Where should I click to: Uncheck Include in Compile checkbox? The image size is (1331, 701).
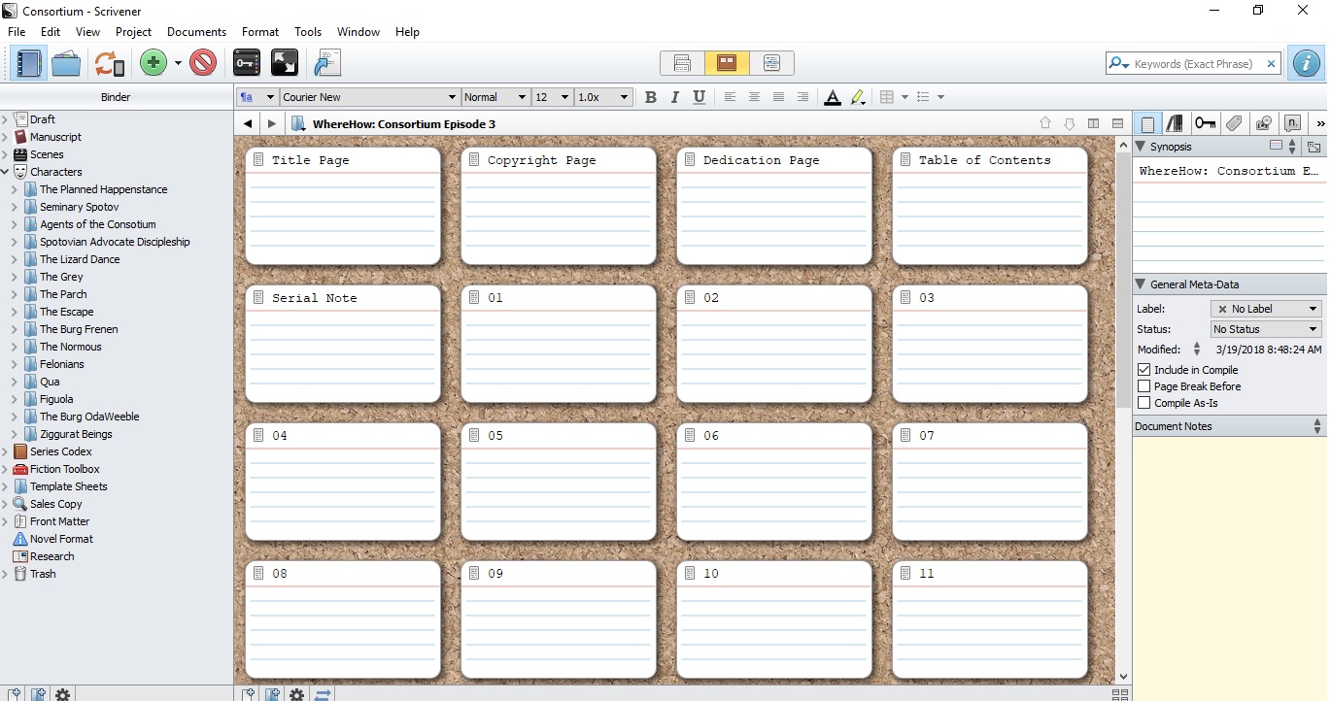tap(1143, 370)
